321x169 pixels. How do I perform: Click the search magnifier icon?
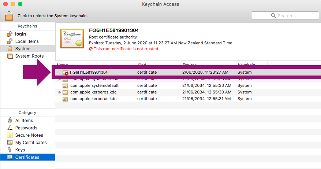pos(273,16)
